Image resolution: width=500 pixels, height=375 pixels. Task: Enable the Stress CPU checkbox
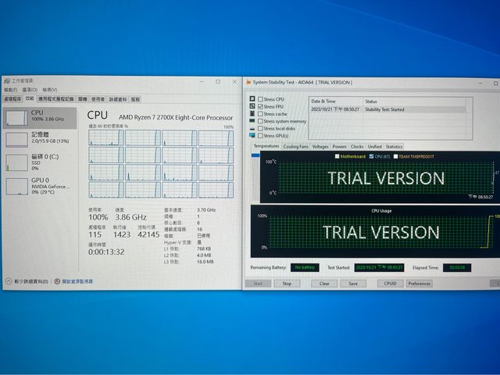(260, 100)
